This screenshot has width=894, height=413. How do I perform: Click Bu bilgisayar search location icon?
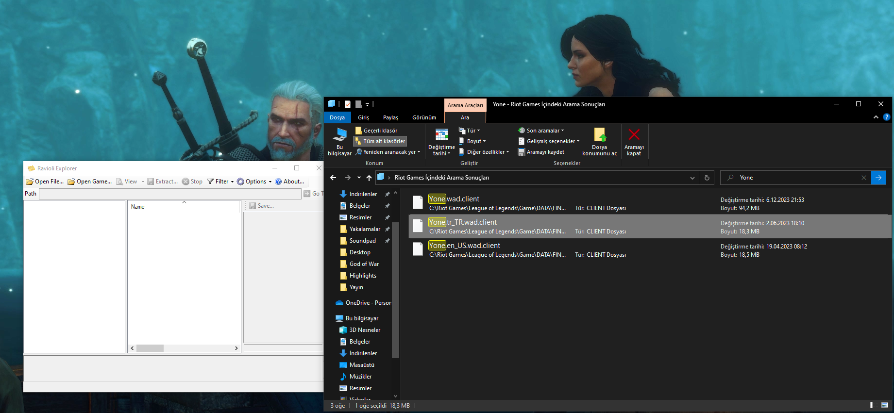pos(339,142)
